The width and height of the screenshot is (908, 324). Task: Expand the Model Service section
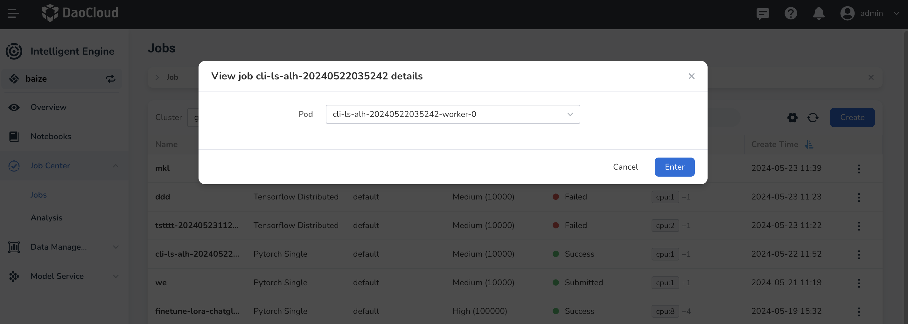click(x=115, y=276)
